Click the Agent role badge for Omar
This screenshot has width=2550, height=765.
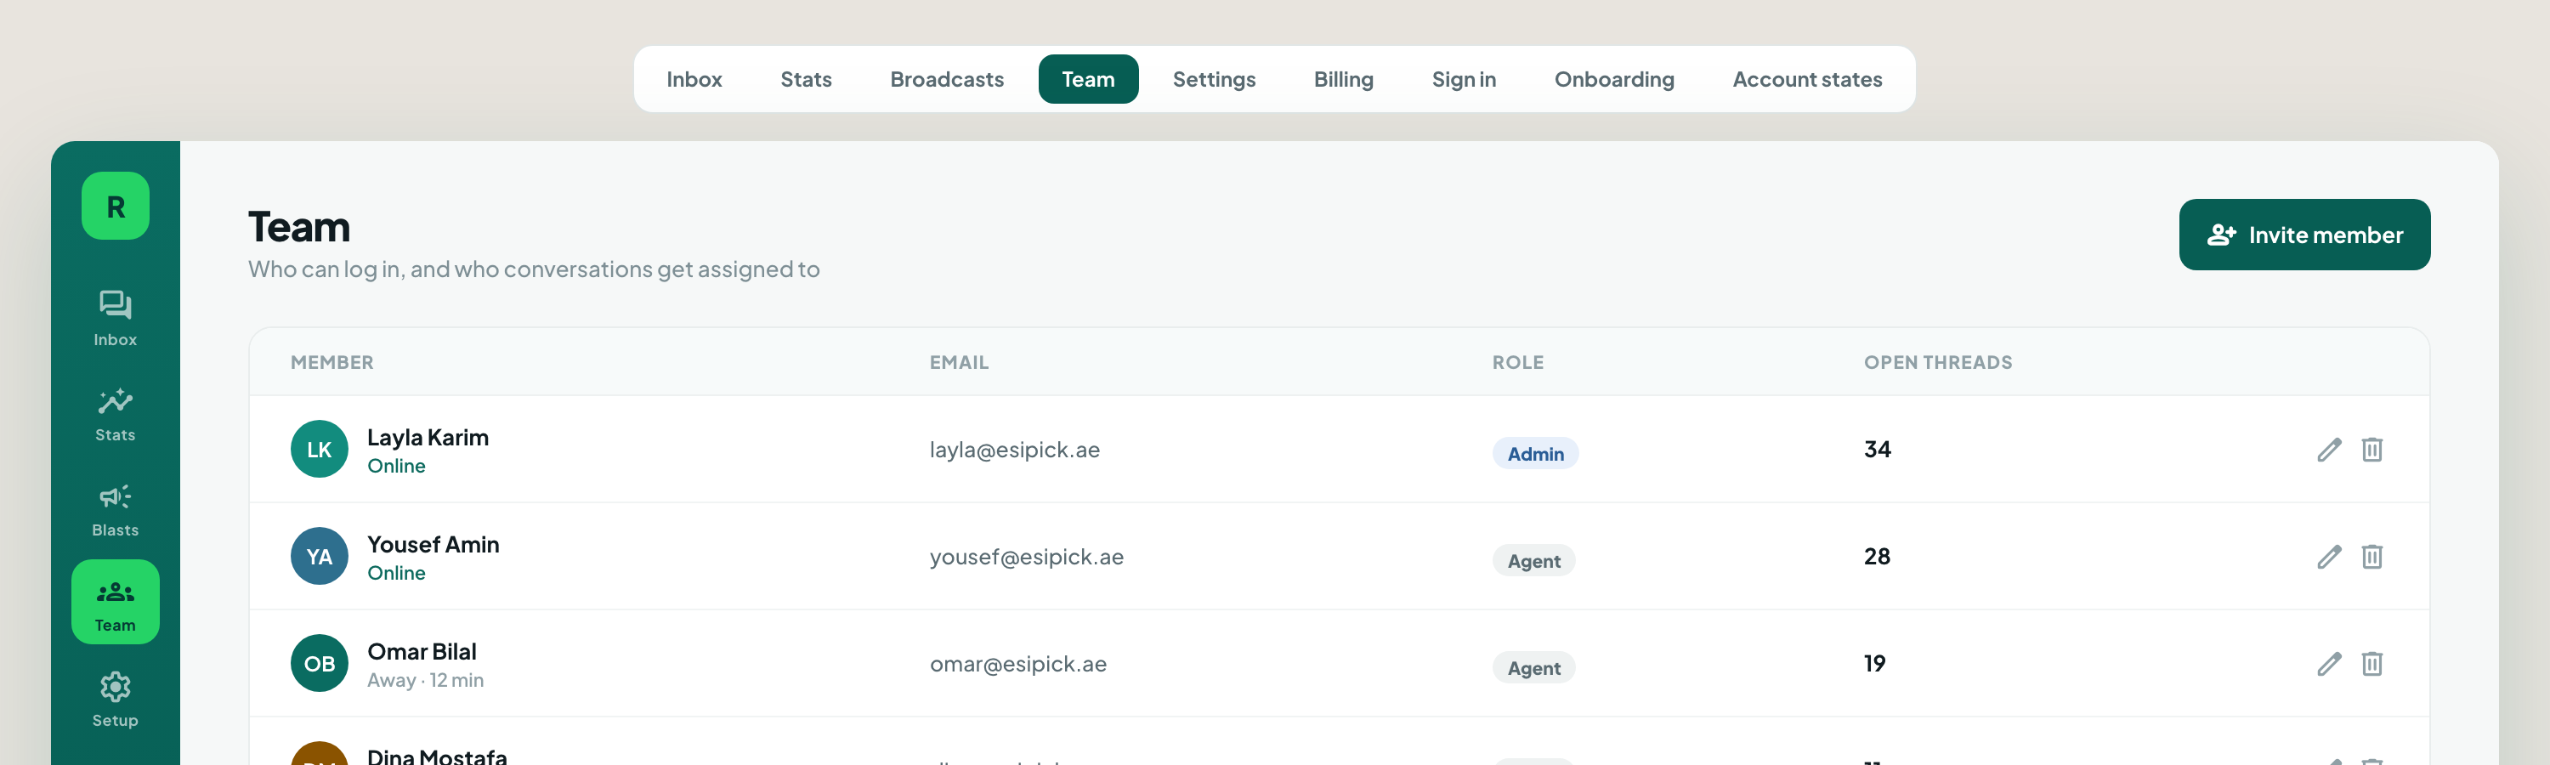pos(1533,667)
